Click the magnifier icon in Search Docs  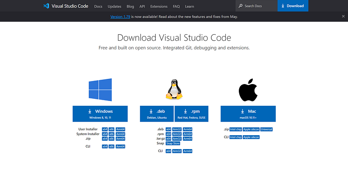click(241, 6)
